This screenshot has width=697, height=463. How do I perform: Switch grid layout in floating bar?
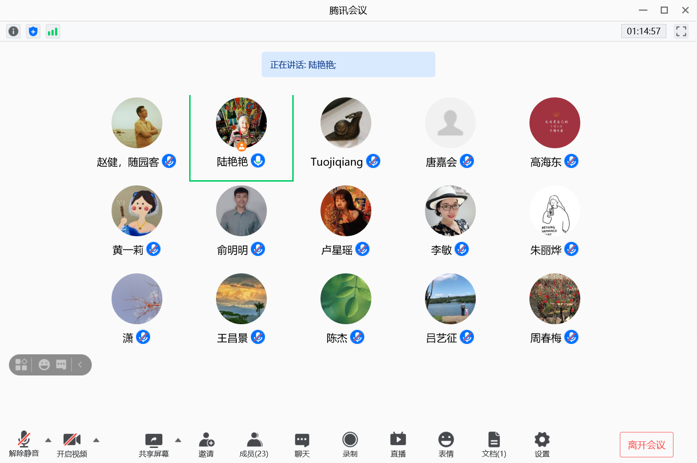(21, 365)
